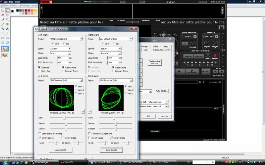Enable Software RIAA preamp for left signal
This screenshot has height=165, width=265.
point(39,133)
